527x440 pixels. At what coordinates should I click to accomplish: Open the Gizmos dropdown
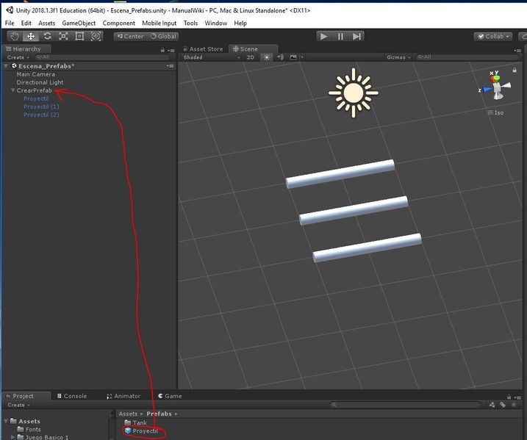tap(398, 57)
